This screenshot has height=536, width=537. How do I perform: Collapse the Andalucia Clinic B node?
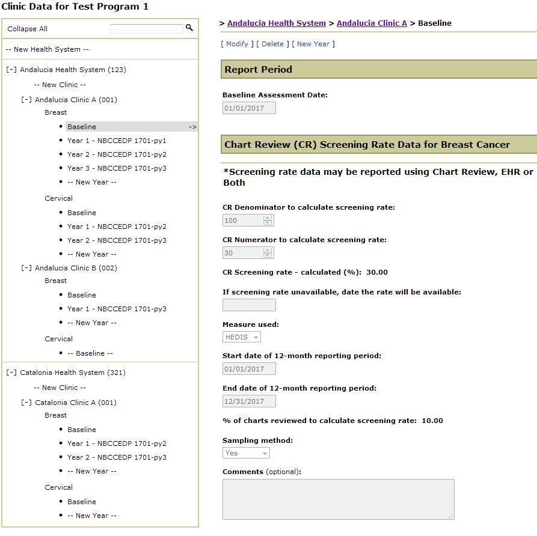26,268
